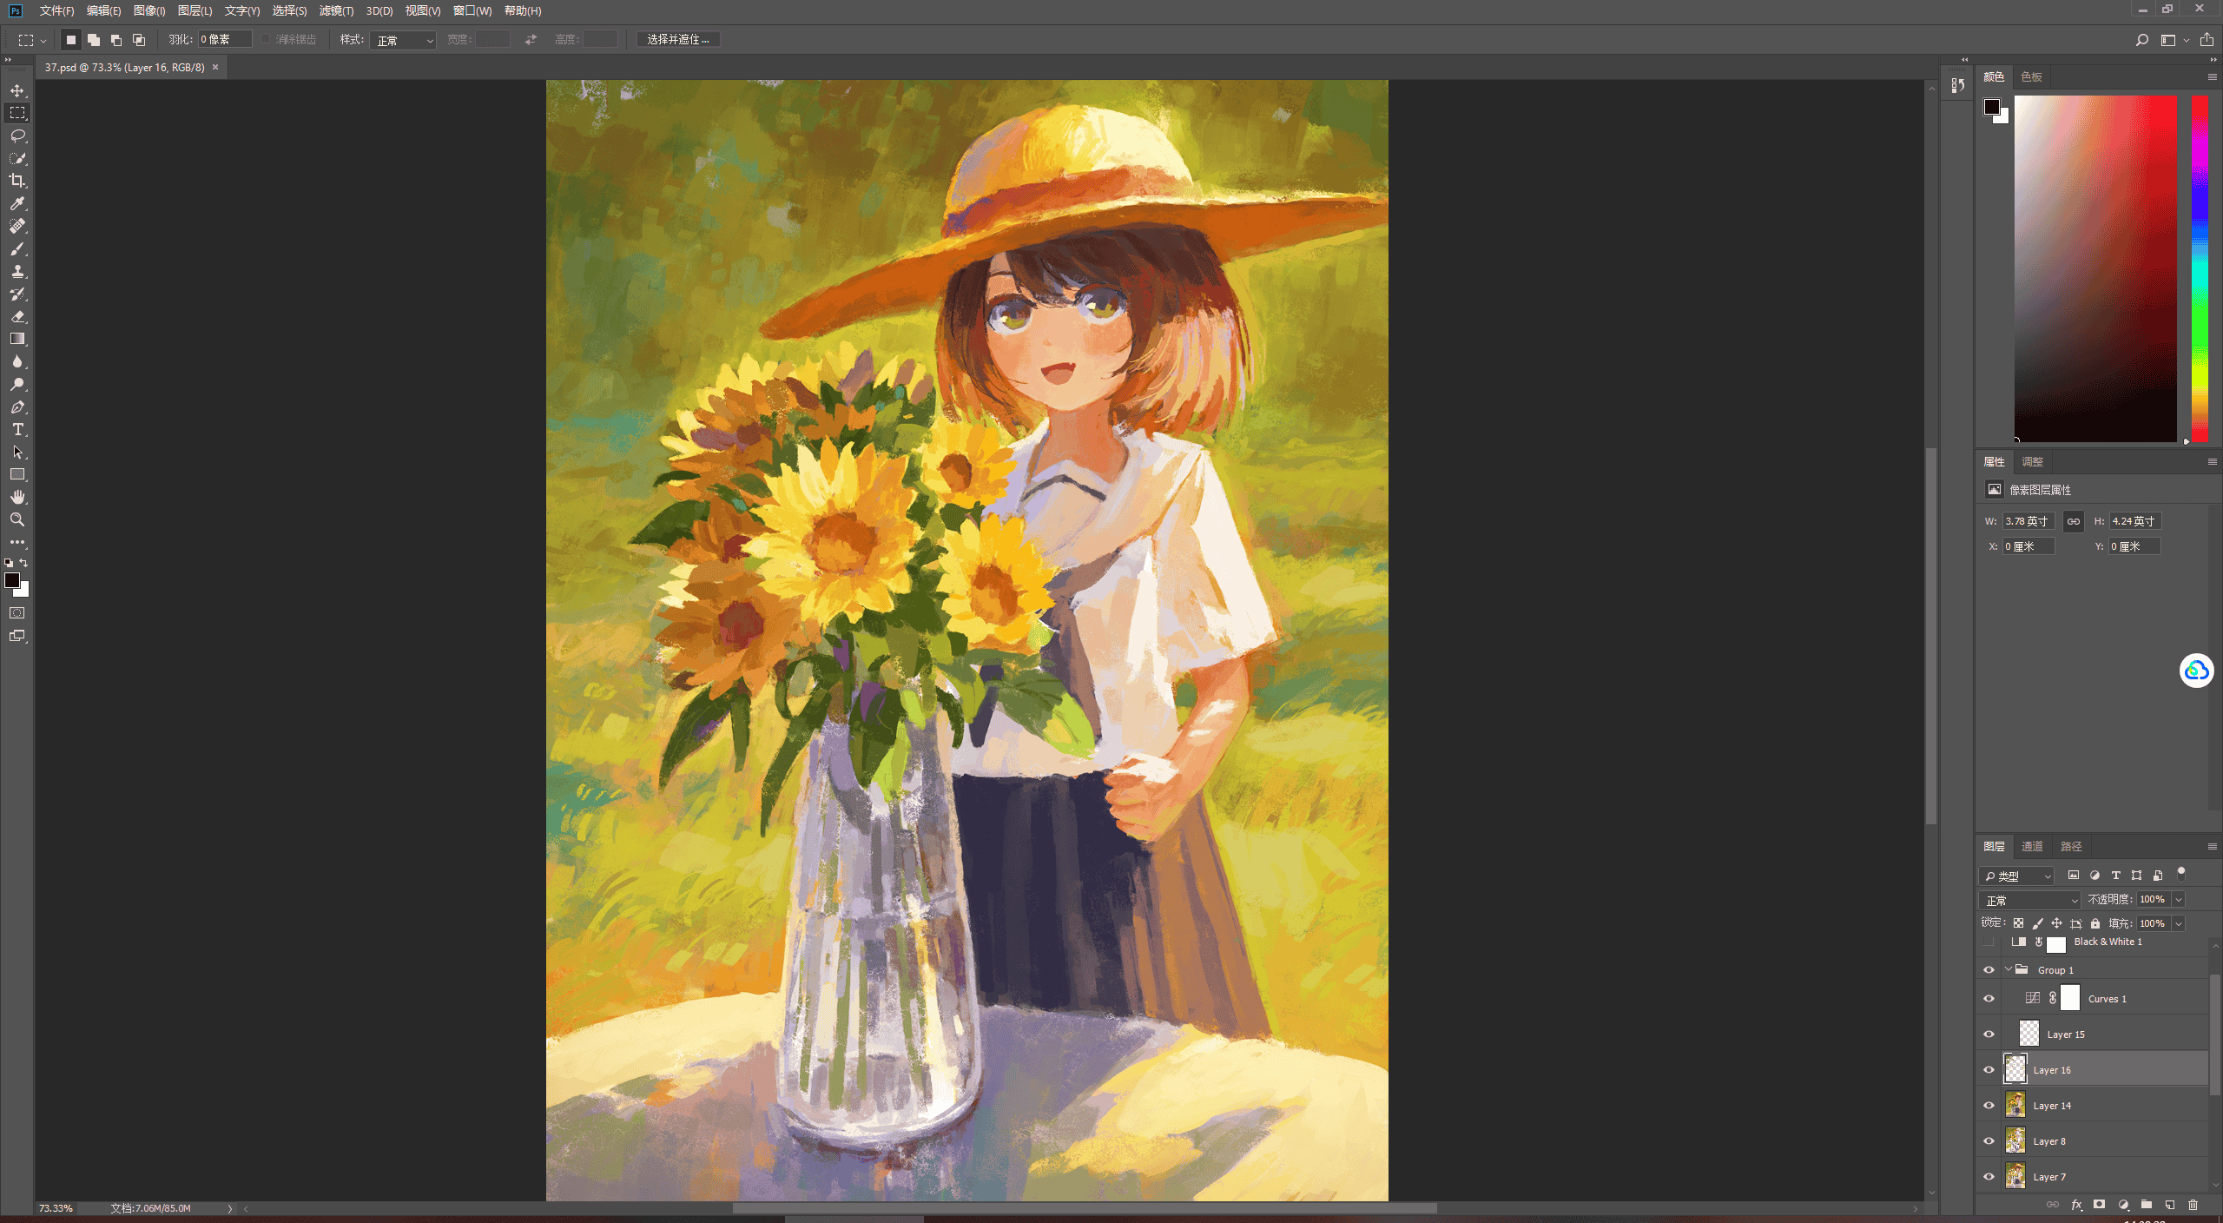The height and width of the screenshot is (1223, 2223).
Task: Open the 图像(I) menu
Action: (x=149, y=10)
